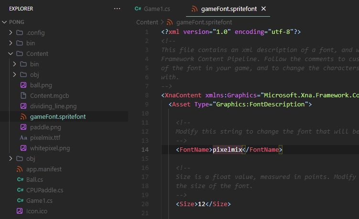Open CPUPaddle.cs from the explorer

[44, 190]
